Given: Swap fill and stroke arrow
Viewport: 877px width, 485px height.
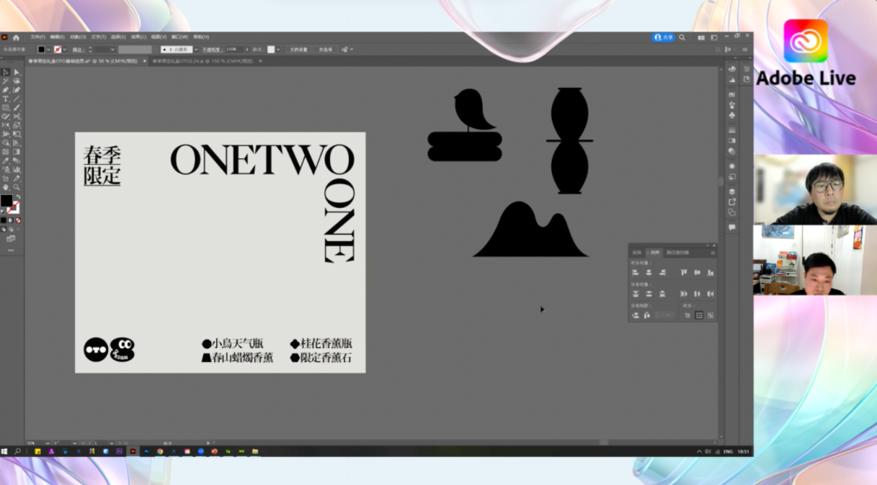Looking at the screenshot, I should click(19, 196).
